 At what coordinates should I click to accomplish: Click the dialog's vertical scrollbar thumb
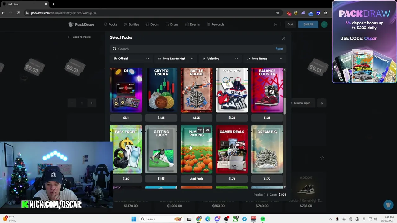pyautogui.click(x=285, y=106)
